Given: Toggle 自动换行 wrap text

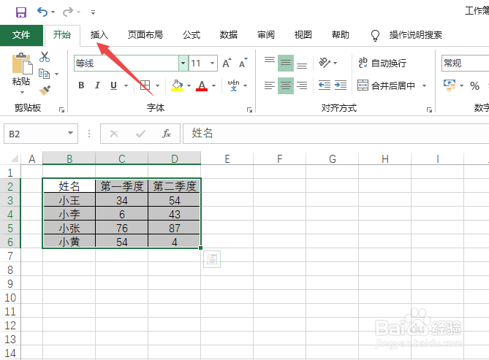Looking at the screenshot, I should point(382,63).
